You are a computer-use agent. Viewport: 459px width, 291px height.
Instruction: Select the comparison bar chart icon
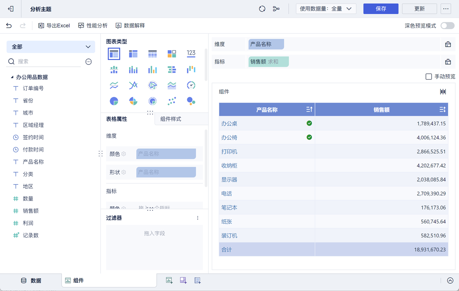click(172, 69)
